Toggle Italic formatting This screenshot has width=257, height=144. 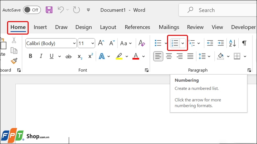pyautogui.click(x=41, y=56)
